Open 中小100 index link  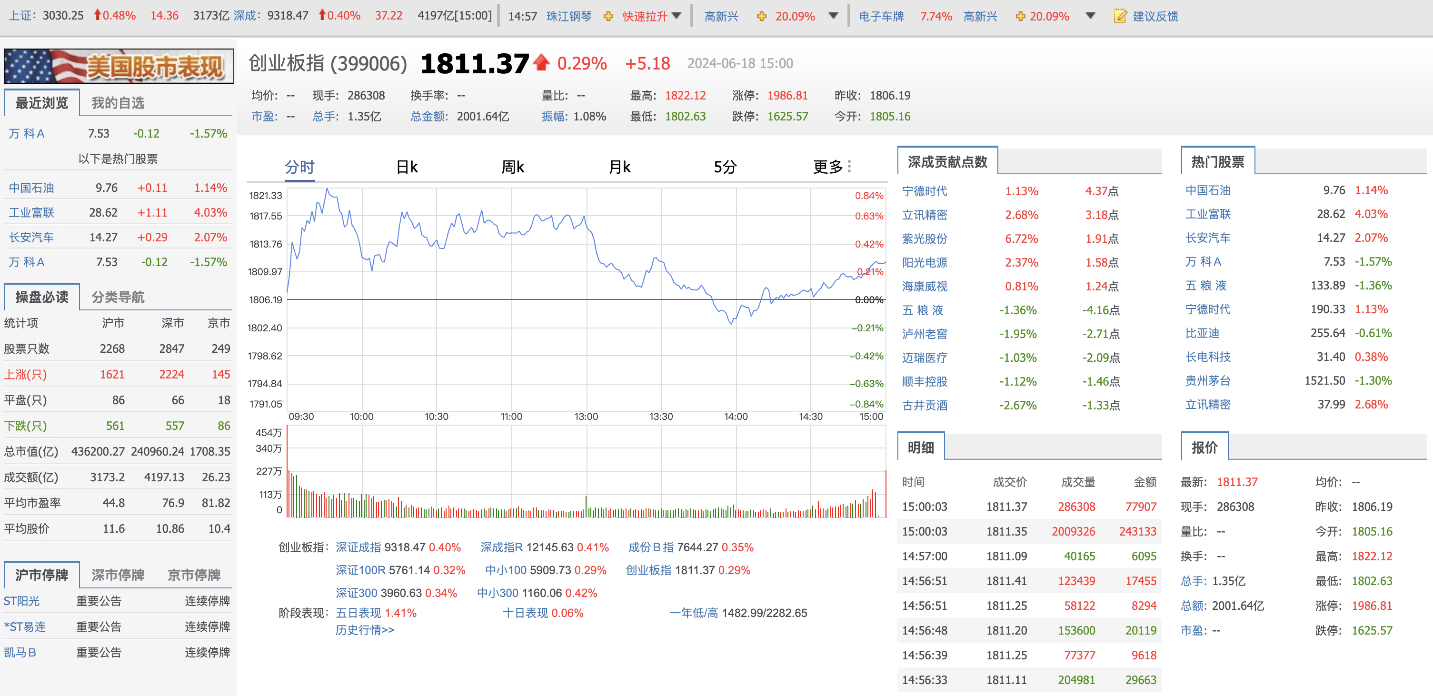click(x=506, y=570)
